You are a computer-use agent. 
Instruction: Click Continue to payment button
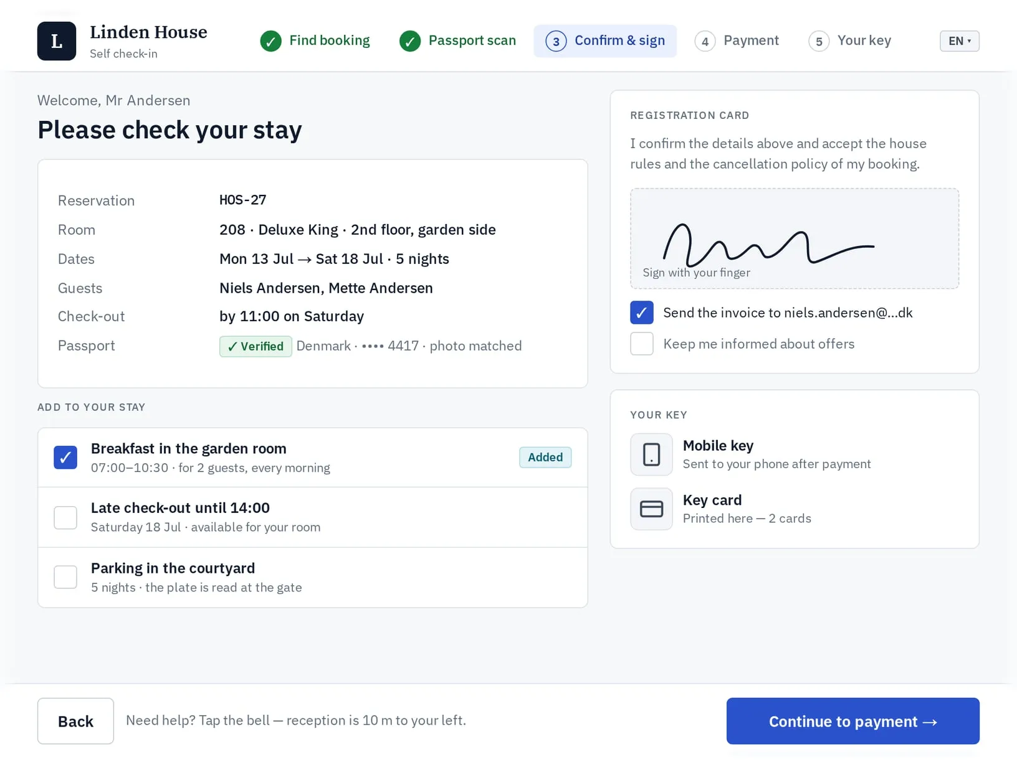click(853, 721)
